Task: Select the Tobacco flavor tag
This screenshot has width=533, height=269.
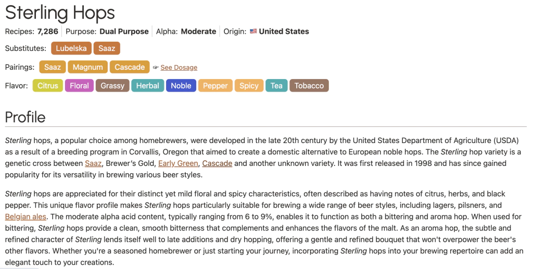Action: [309, 86]
